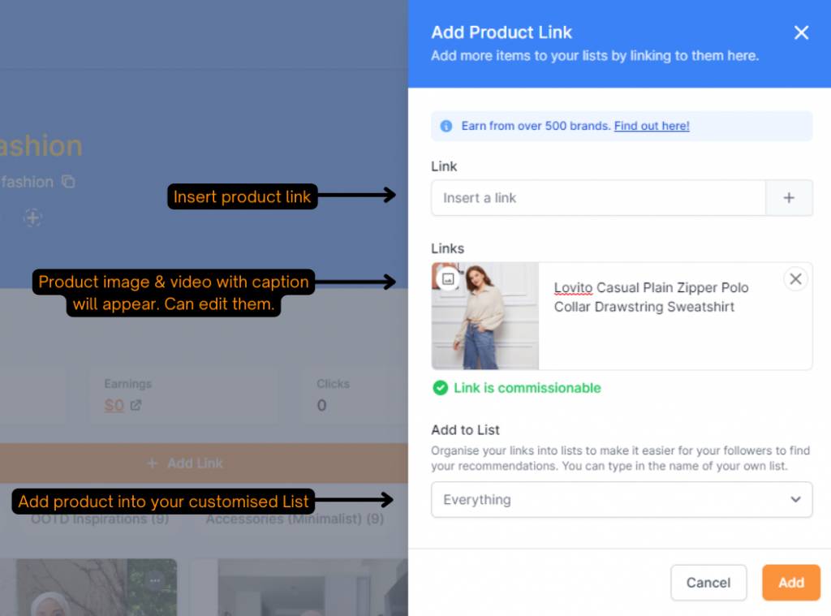The width and height of the screenshot is (831, 616).
Task: Focus the "Insert a link" field
Action: point(598,198)
